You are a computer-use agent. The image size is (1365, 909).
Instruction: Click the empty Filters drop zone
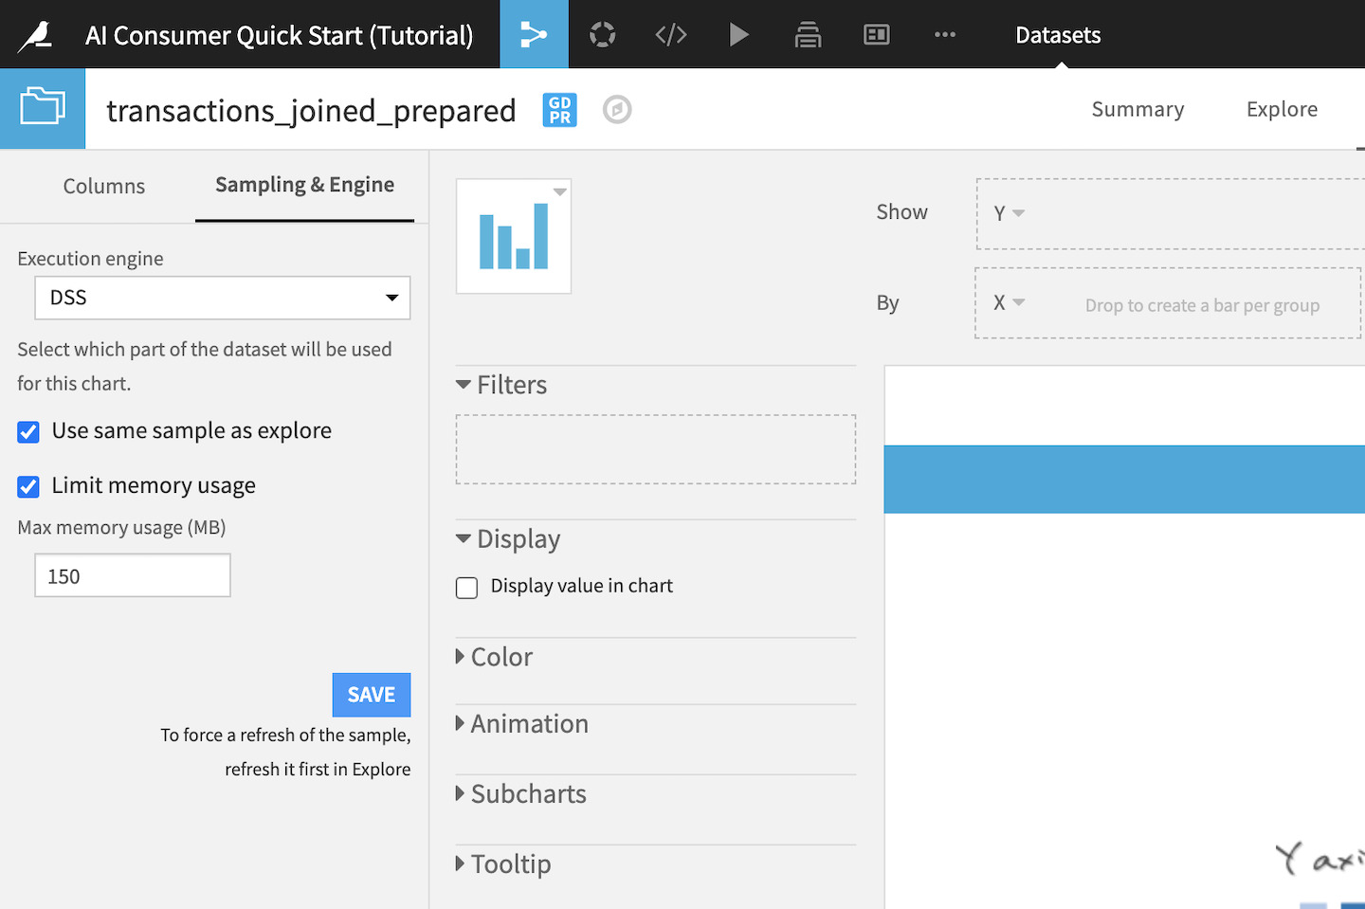[x=656, y=449]
